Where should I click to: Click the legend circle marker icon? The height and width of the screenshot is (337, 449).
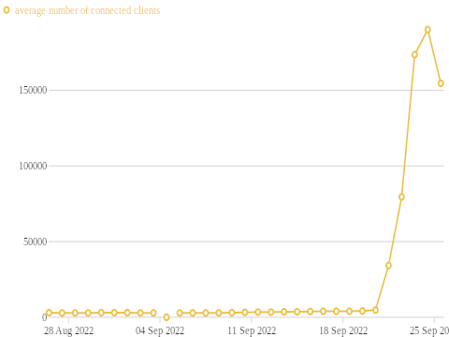(x=7, y=10)
